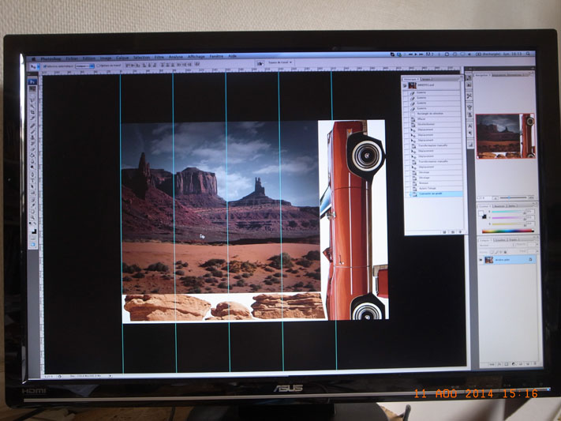Click the Navigation zoom slider
Screen dimensions: 561x421
513,197
